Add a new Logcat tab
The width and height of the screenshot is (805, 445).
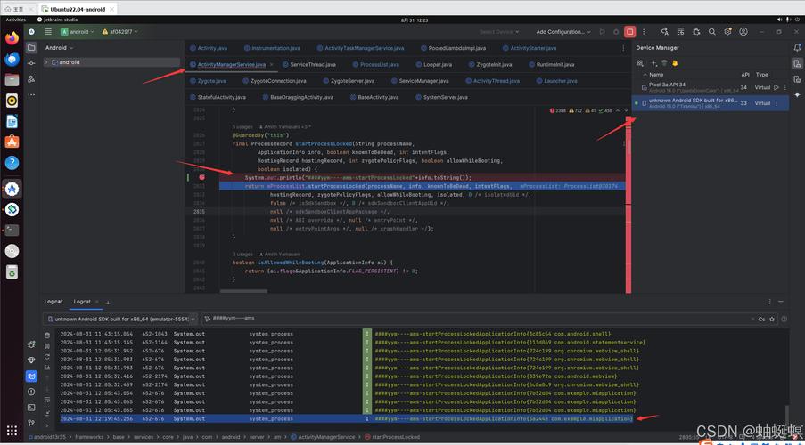pyautogui.click(x=107, y=302)
